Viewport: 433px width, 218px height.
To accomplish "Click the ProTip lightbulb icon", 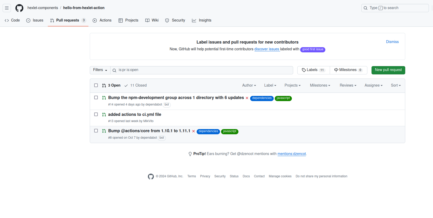I will [190, 154].
